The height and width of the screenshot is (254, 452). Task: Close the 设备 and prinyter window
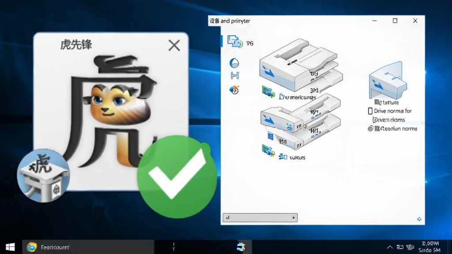[415, 21]
